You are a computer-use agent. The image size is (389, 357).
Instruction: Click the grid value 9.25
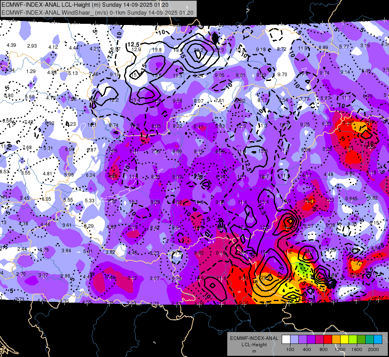(x=305, y=125)
